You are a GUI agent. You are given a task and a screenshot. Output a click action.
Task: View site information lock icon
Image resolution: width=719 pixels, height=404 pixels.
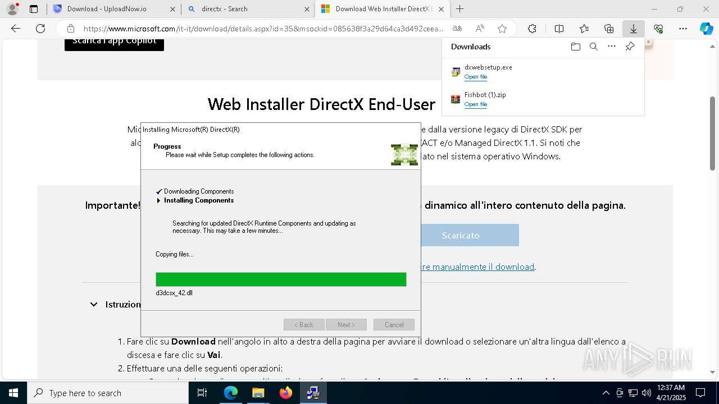[71, 29]
